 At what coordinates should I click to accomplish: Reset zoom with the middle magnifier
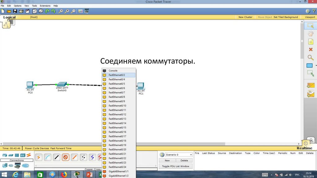(67, 11)
